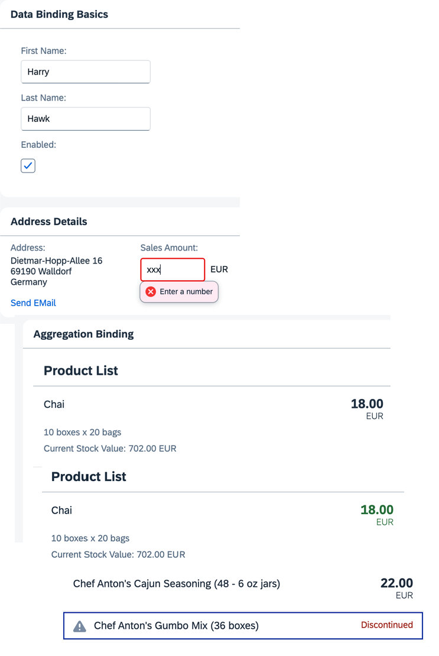This screenshot has width=439, height=656.
Task: Click the 22.00 price value
Action: (396, 583)
